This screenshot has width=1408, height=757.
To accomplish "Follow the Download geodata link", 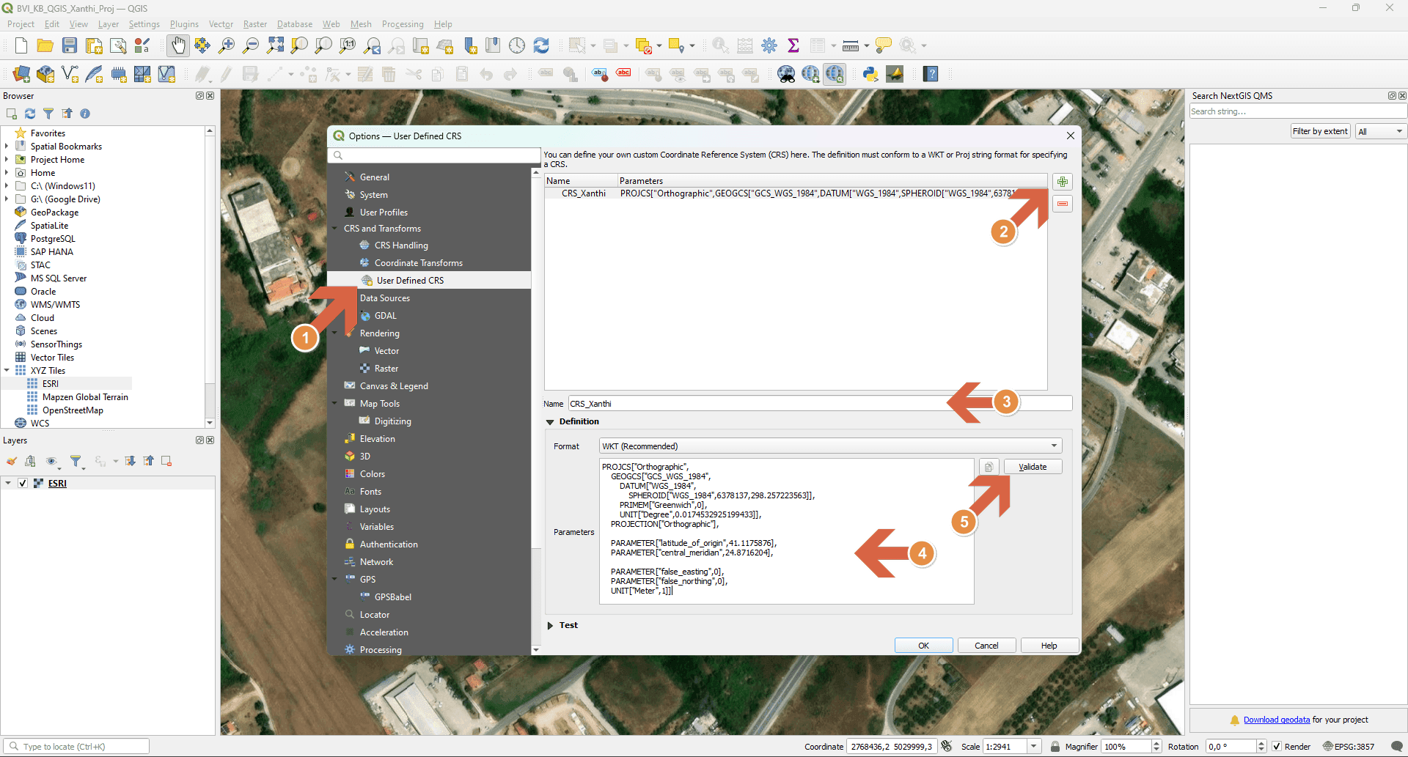I will click(1277, 720).
